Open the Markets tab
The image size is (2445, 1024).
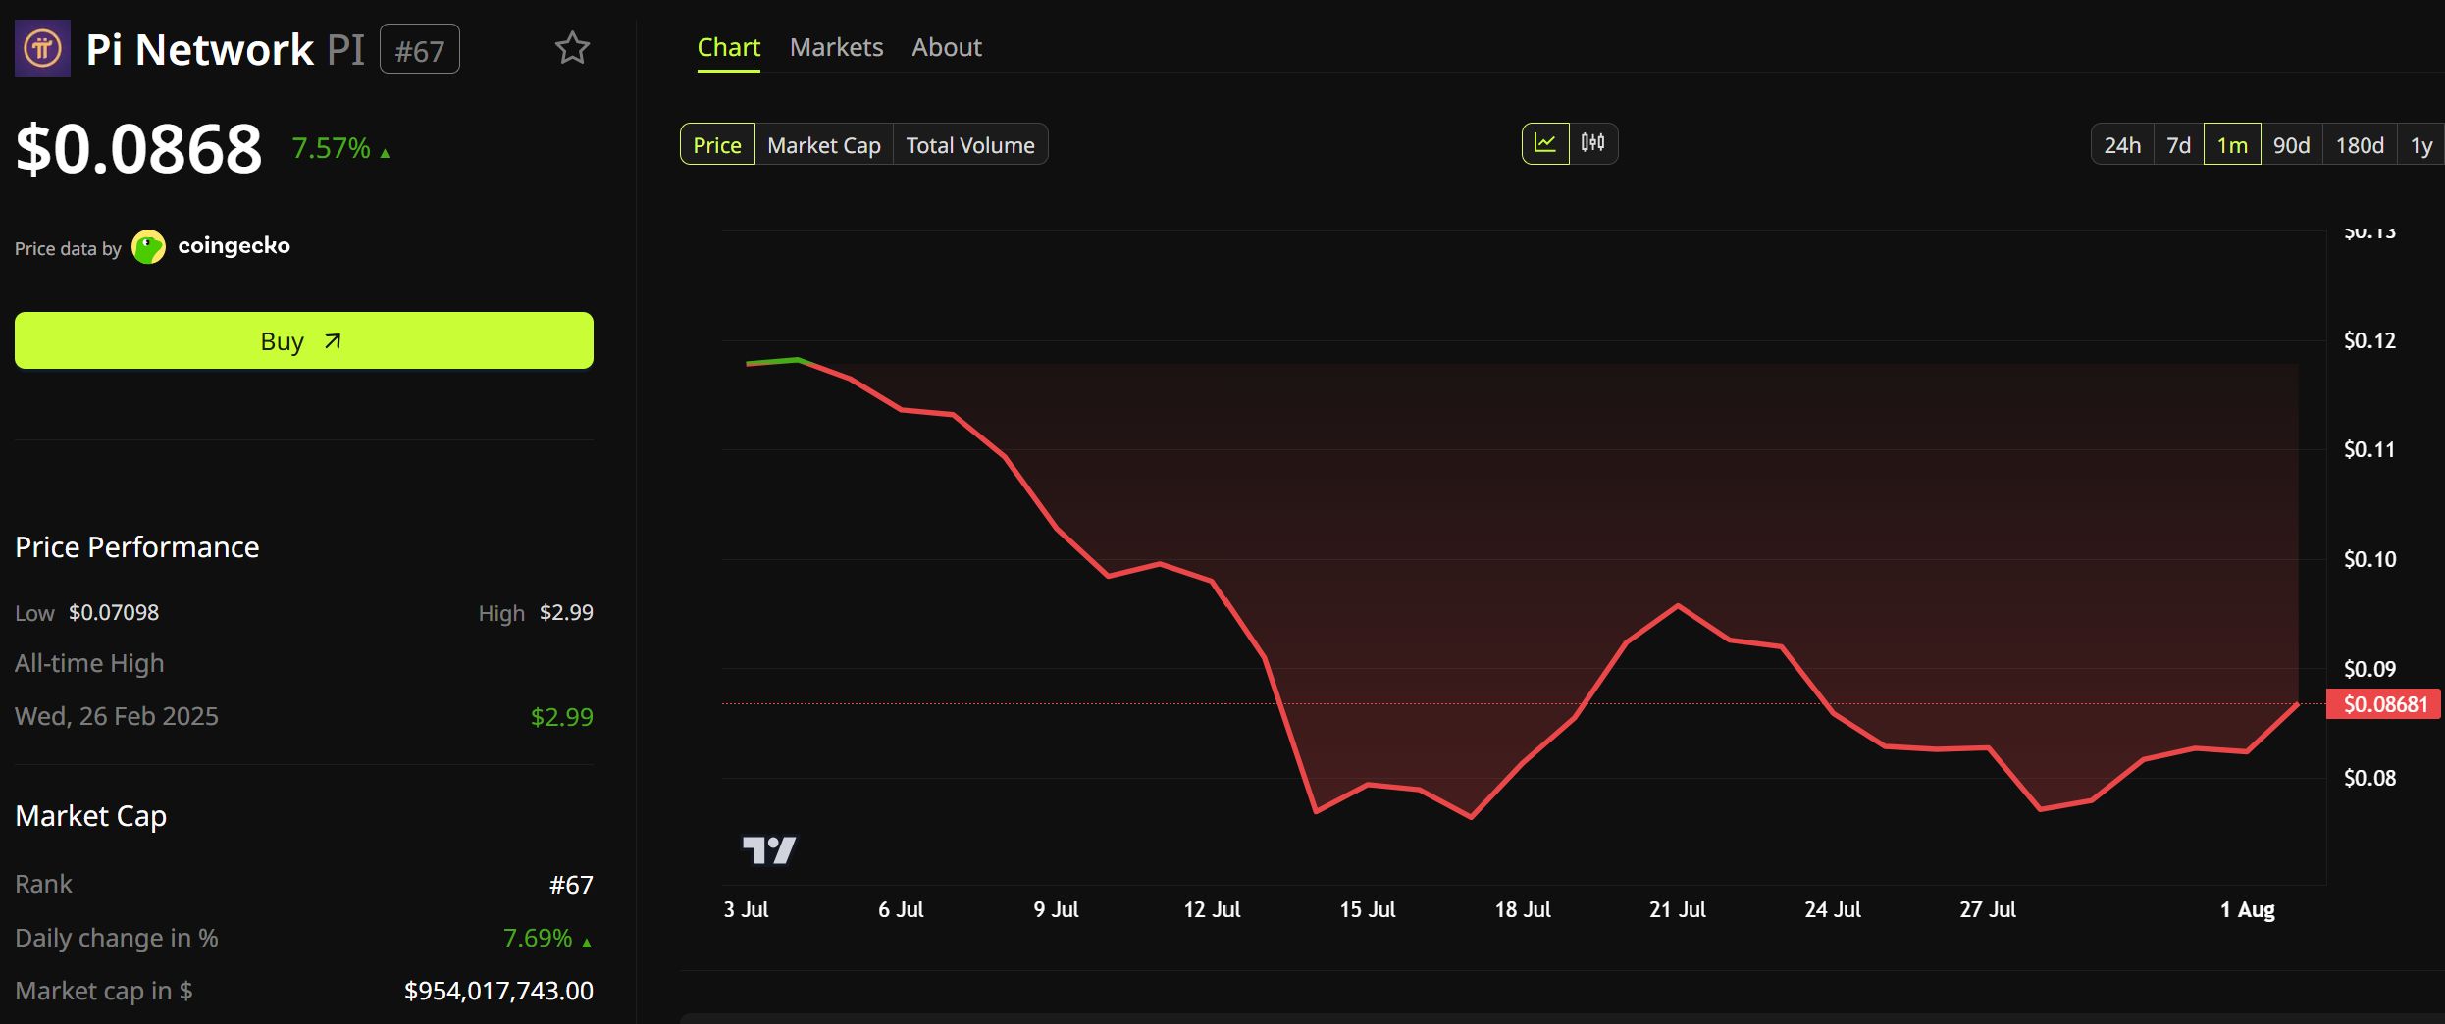coord(836,47)
